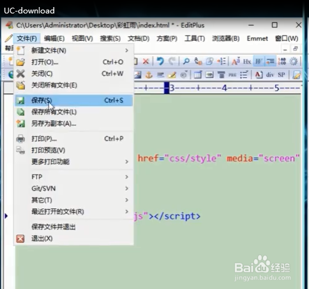Click the font size Aa icon

coord(236,61)
